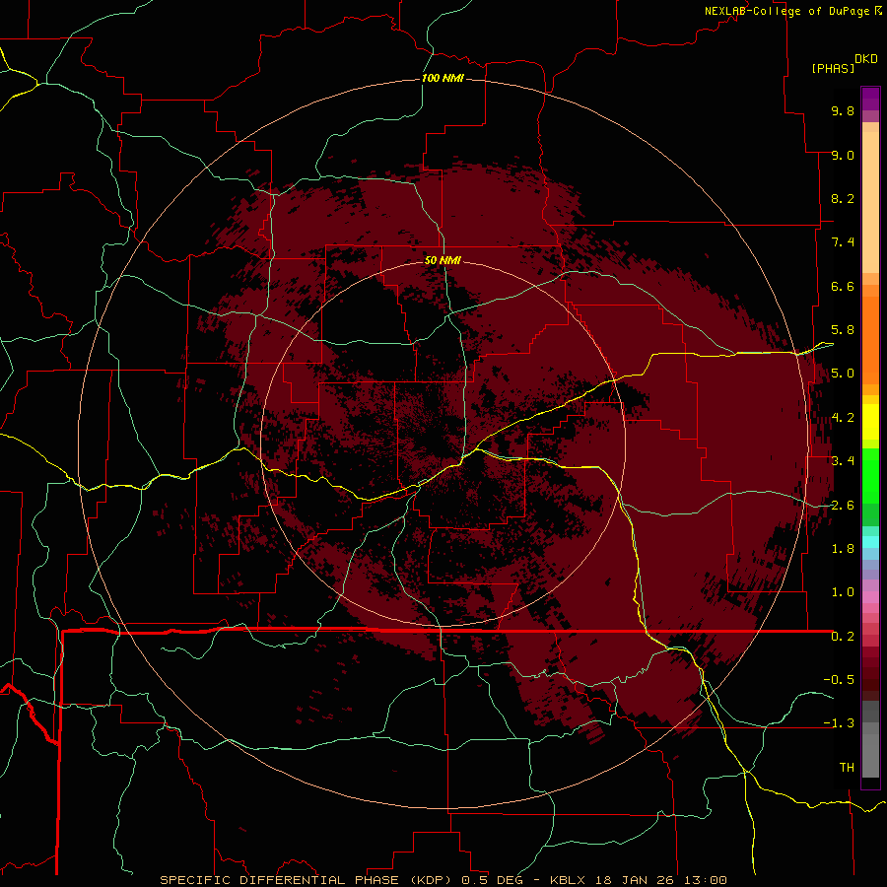Click the 7.4 scale label
This screenshot has width=887, height=887.
843,242
